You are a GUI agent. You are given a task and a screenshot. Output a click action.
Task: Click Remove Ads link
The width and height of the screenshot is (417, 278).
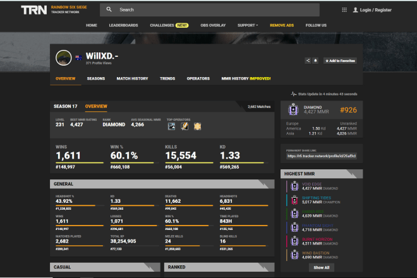(x=282, y=25)
